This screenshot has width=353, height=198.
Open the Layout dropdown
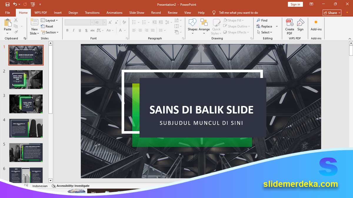point(49,21)
